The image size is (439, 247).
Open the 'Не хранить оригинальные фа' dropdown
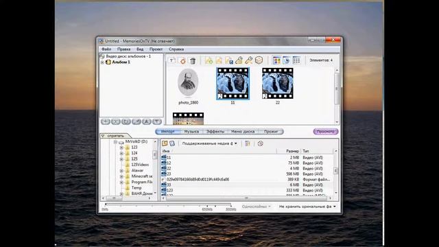307,207
